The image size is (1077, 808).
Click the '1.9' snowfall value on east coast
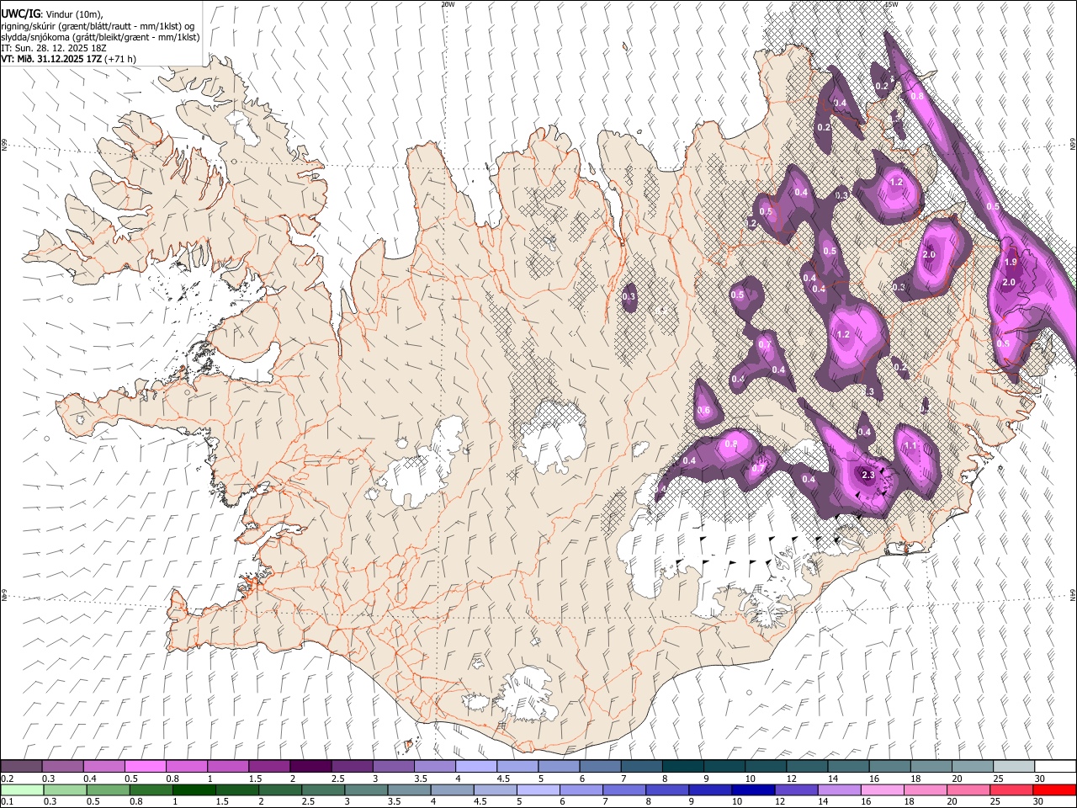point(1011,262)
